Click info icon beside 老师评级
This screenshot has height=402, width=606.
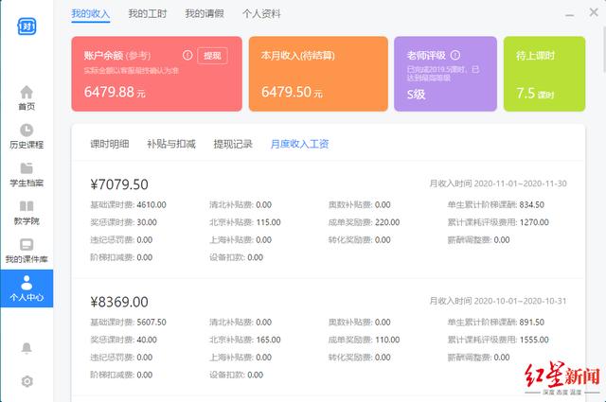click(455, 55)
